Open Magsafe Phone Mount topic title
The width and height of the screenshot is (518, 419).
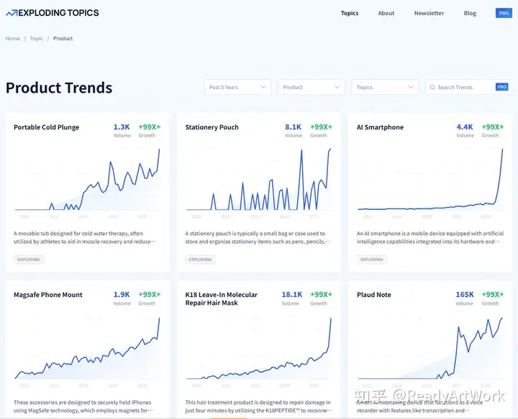click(x=48, y=295)
